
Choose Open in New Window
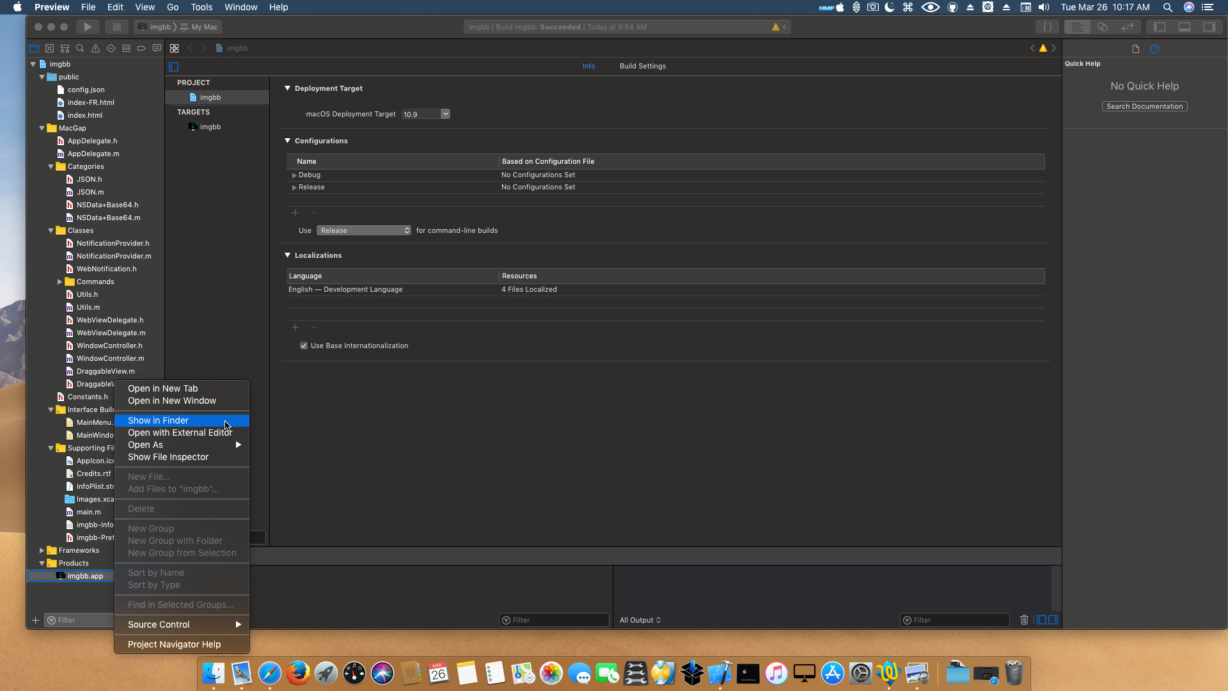pos(182,401)
